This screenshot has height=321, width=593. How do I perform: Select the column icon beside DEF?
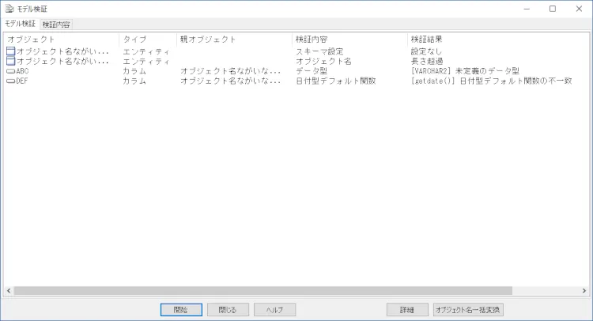[x=11, y=81]
